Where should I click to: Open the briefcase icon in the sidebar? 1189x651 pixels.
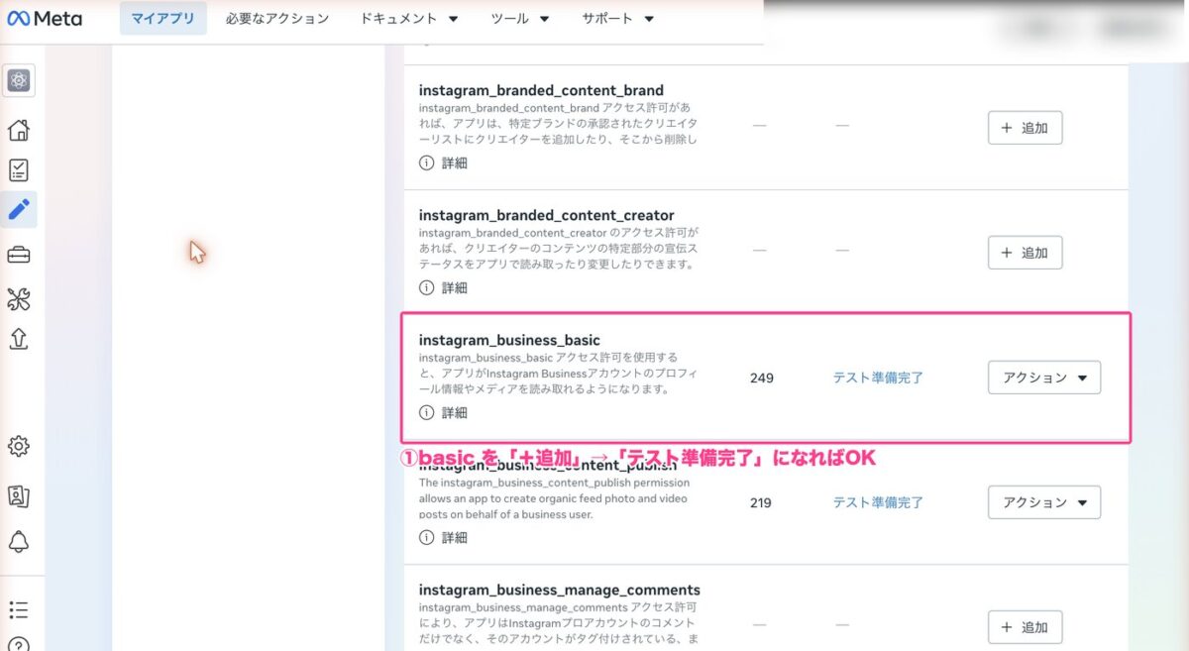[19, 255]
